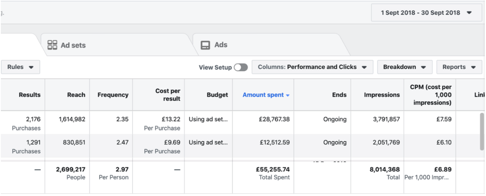Open the date range dropdown
486x196 pixels.
click(x=426, y=13)
